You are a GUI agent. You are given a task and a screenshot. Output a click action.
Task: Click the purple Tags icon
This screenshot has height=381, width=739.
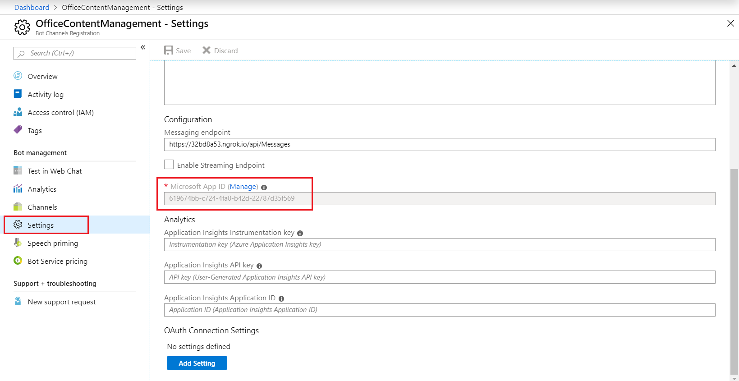(18, 130)
